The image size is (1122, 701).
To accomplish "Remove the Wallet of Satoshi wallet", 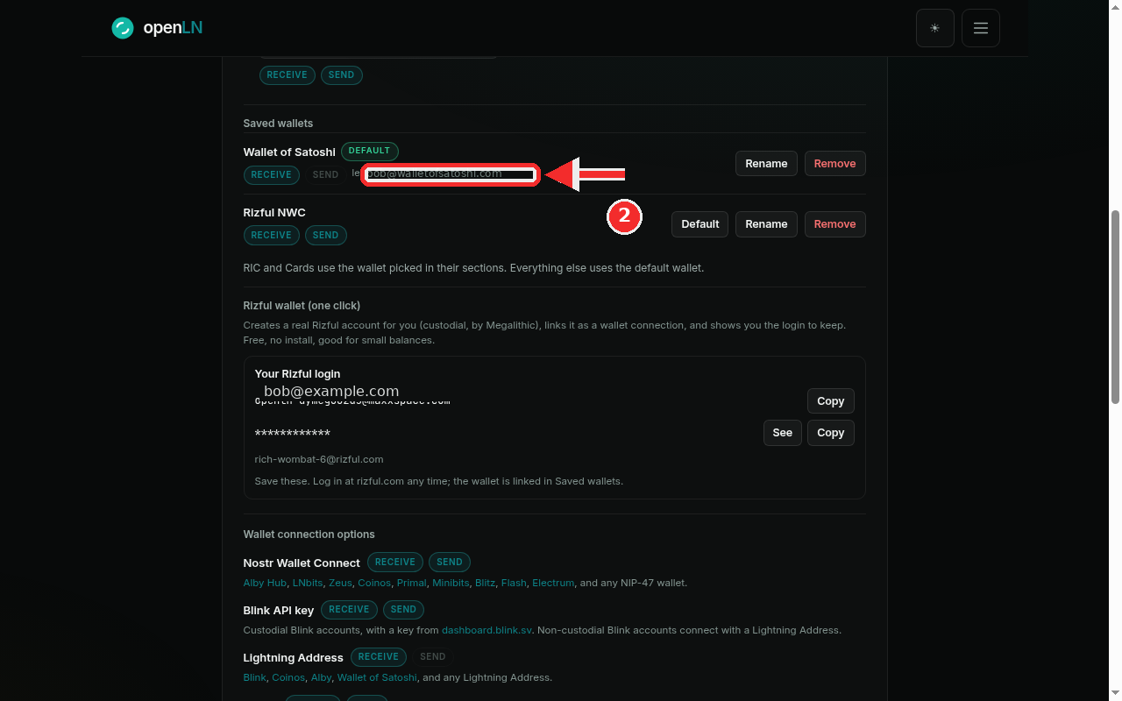I will click(x=835, y=163).
